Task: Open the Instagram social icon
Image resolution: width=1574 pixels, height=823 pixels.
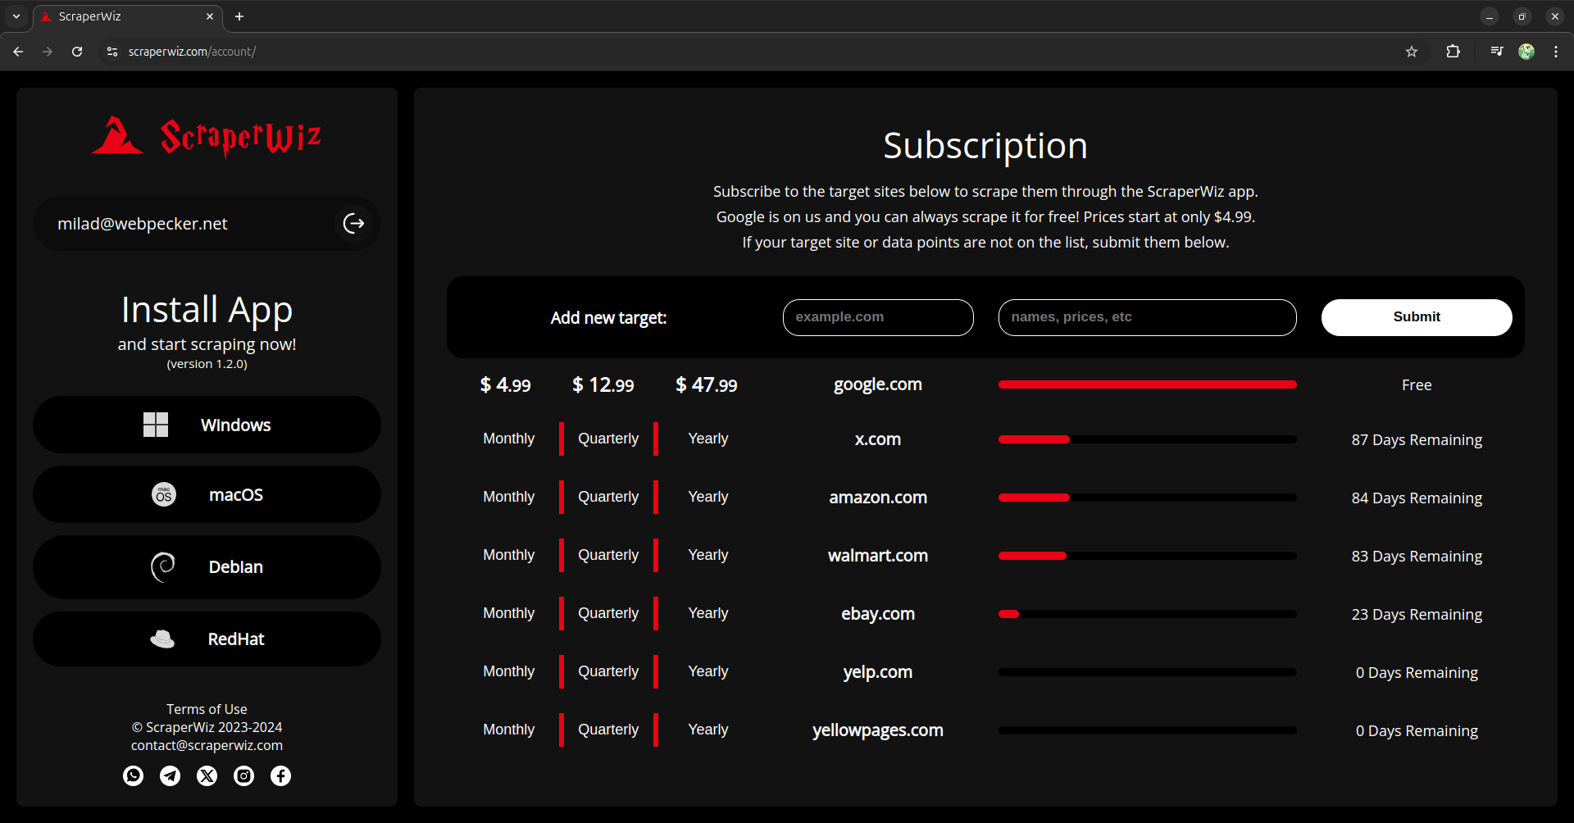Action: coord(243,775)
